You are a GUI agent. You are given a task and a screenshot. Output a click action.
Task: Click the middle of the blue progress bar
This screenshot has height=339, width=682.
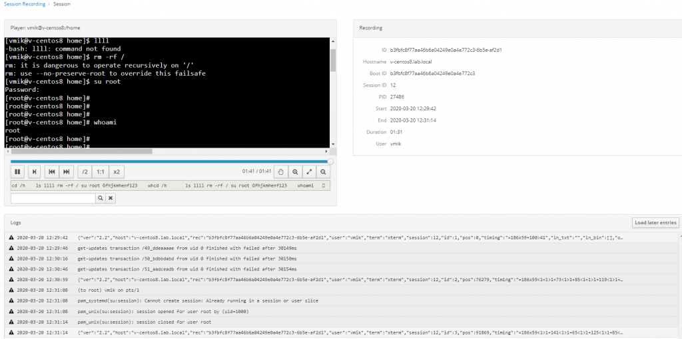coord(170,162)
